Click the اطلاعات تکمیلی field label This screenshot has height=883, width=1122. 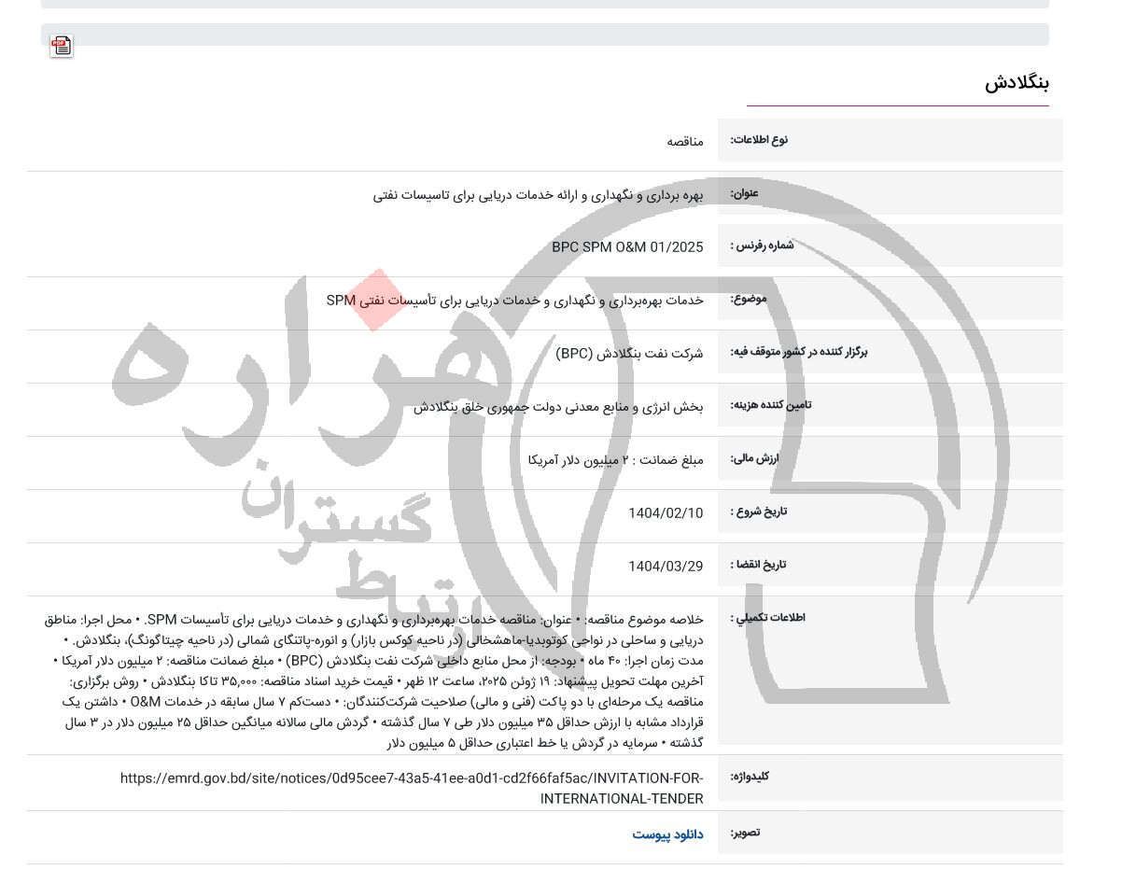pyautogui.click(x=767, y=618)
